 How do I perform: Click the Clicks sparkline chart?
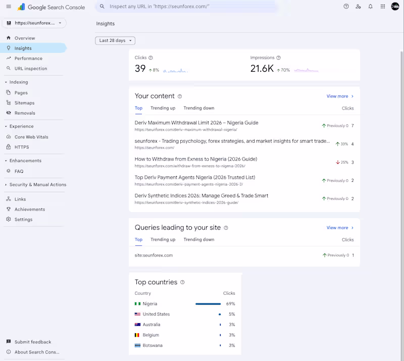[175, 70]
